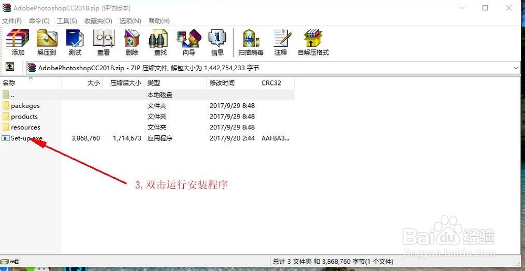
Task: Click the AAFBA3 CRC32 value
Action: click(x=275, y=138)
